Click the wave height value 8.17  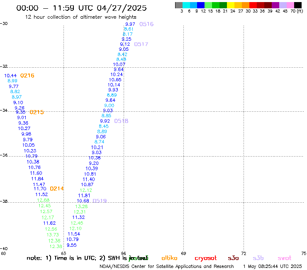click(128, 34)
